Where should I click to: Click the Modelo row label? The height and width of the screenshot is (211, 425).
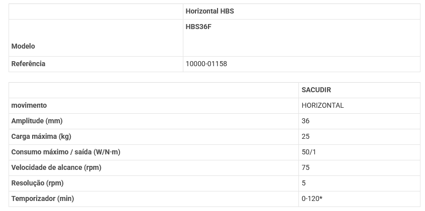coord(23,46)
